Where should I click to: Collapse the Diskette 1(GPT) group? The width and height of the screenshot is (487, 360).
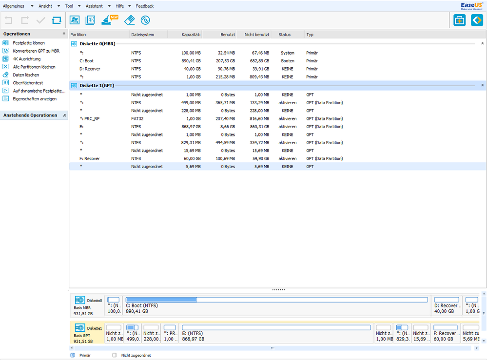tap(482, 85)
